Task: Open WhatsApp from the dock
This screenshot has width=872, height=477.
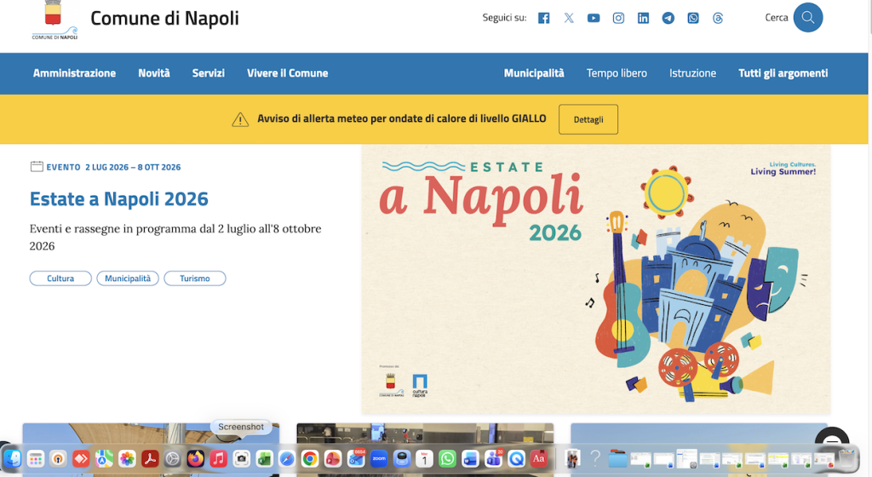Action: (x=447, y=458)
